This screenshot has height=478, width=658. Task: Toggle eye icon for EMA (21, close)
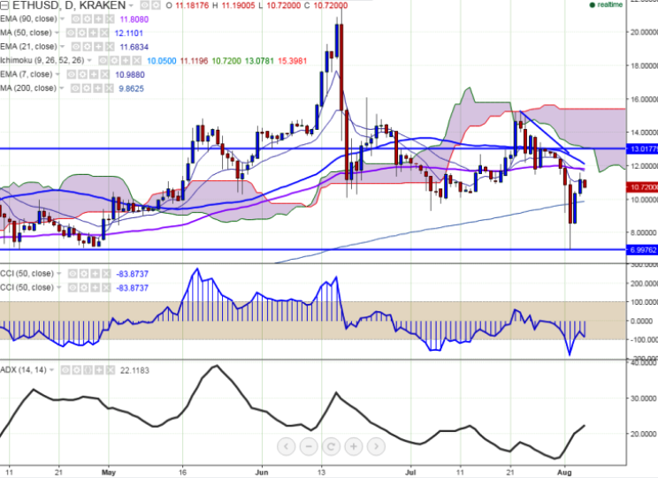coord(76,47)
